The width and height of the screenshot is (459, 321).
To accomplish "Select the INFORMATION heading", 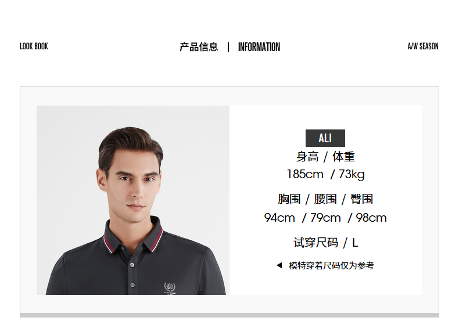I will pyautogui.click(x=259, y=47).
